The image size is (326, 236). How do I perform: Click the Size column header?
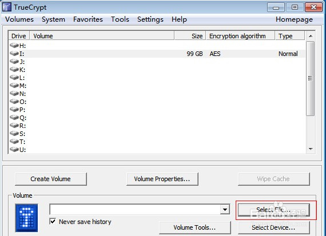point(190,36)
